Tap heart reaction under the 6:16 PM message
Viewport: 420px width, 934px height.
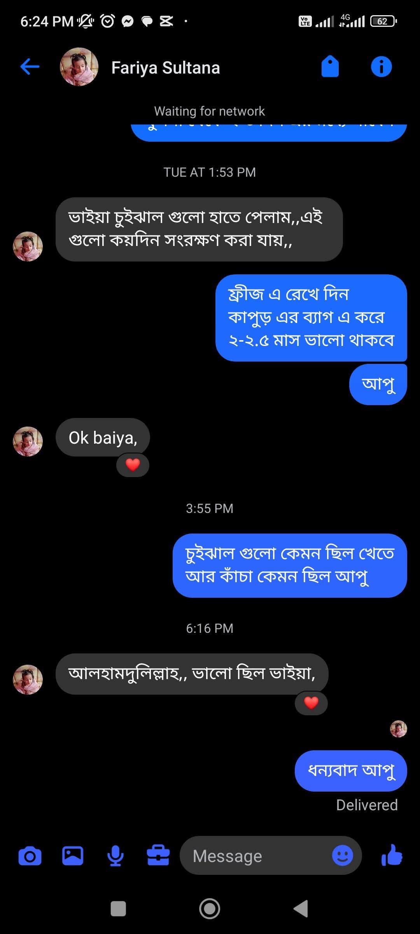311,703
